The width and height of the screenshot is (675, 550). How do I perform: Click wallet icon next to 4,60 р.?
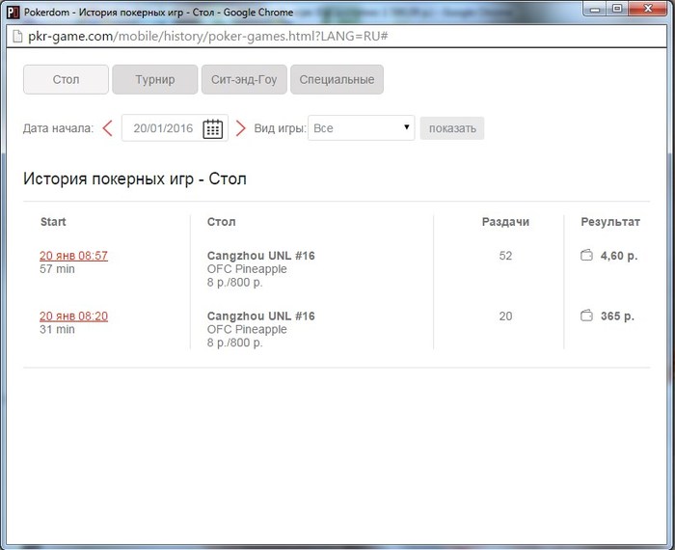click(586, 256)
